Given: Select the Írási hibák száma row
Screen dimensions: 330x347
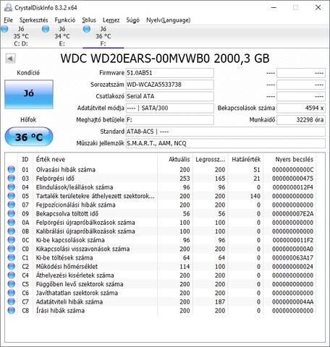Looking at the screenshot, I should (161, 310).
